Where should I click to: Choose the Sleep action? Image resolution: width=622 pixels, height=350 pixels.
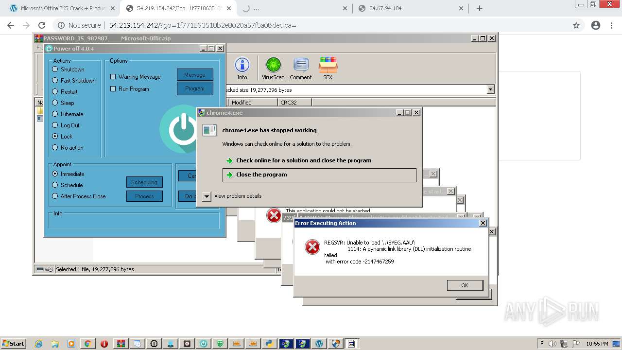[55, 103]
